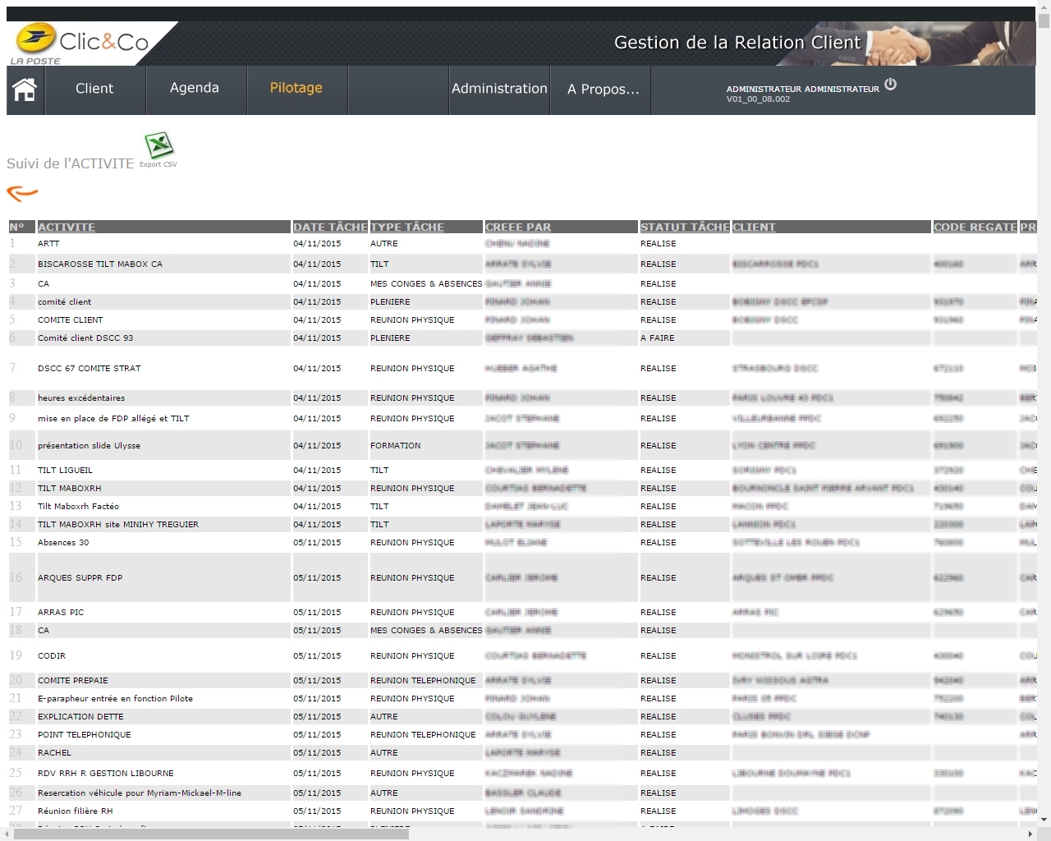Open the Client menu
Viewport: 1051px width, 841px height.
point(94,89)
